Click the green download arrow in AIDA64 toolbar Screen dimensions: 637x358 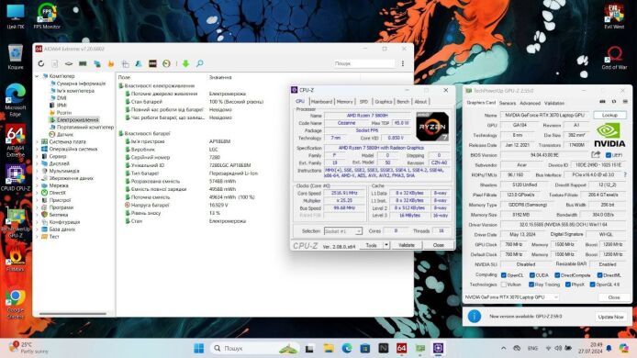[x=185, y=64]
